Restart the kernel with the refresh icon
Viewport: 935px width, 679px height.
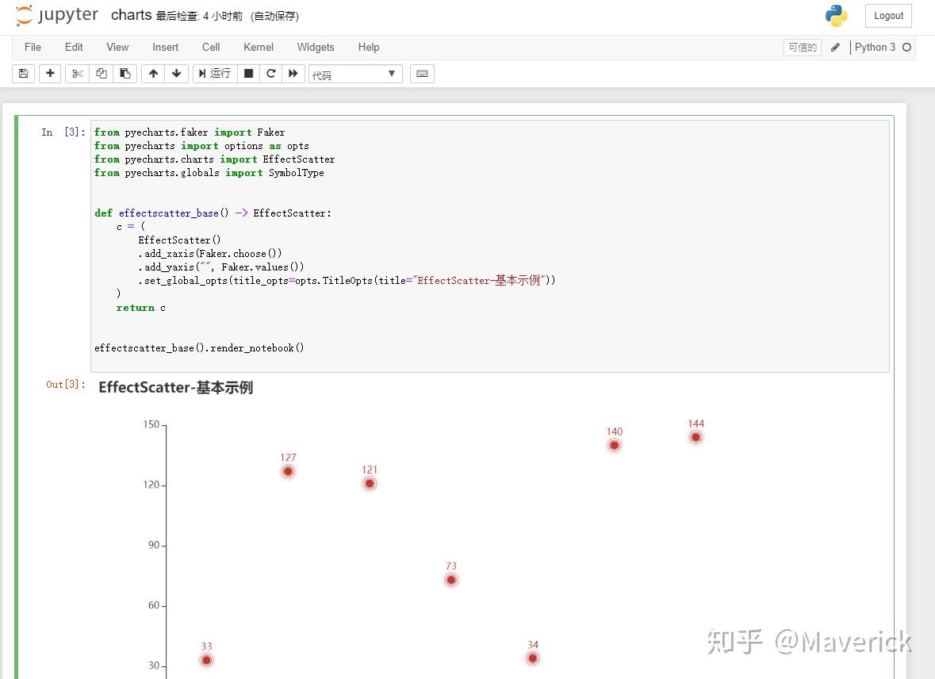point(270,73)
